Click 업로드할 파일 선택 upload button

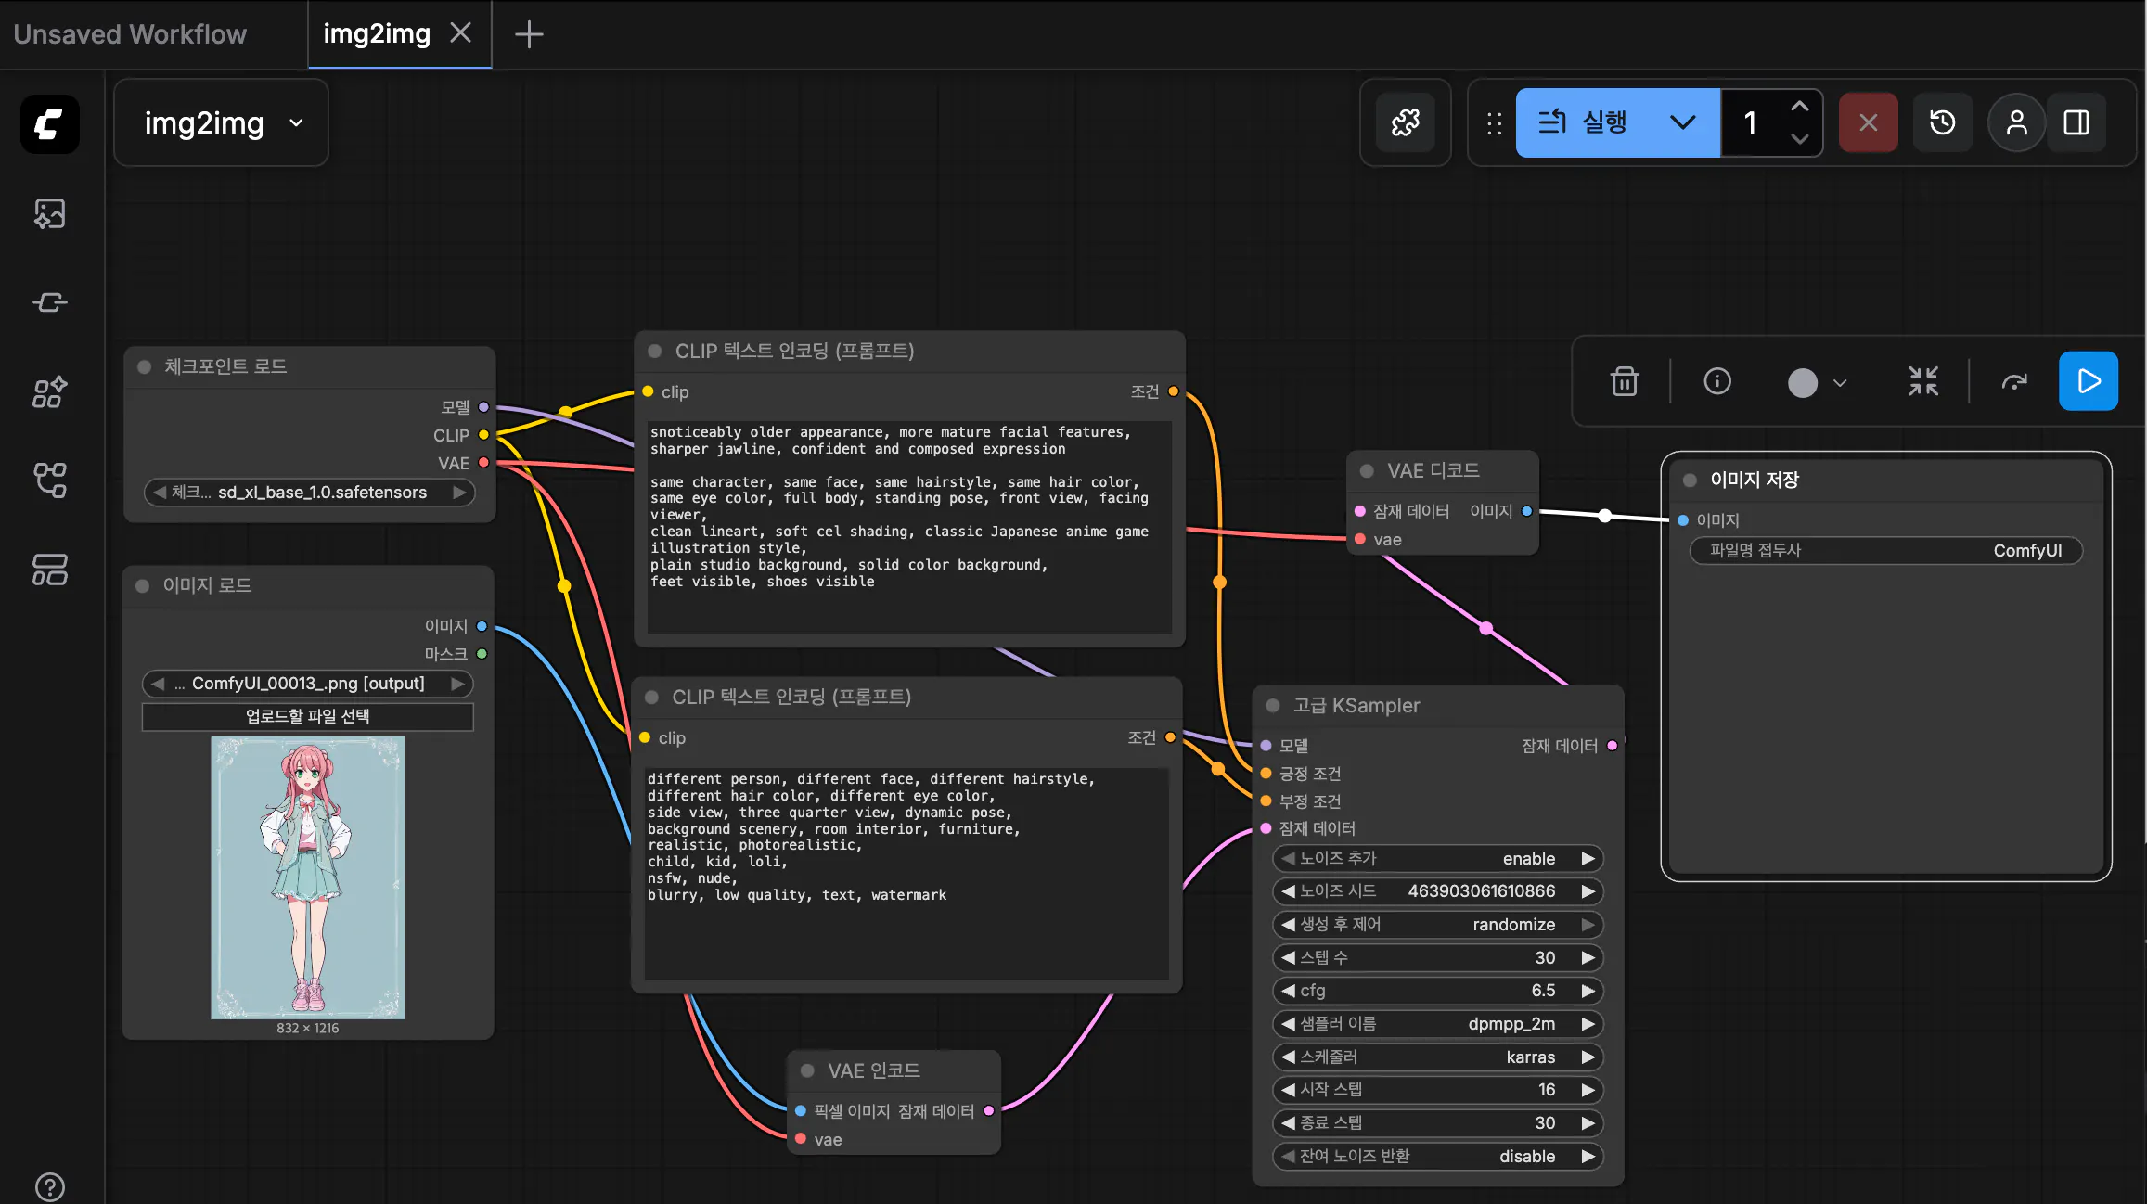(x=308, y=716)
